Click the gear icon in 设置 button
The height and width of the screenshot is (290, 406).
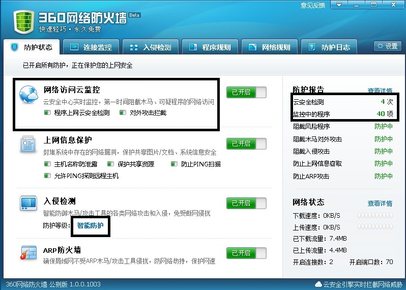pos(380,46)
